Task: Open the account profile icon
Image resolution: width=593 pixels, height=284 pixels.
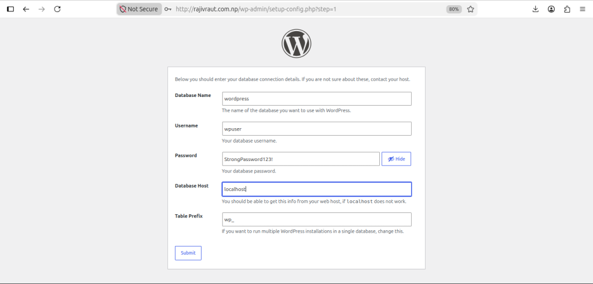Action: 551,9
